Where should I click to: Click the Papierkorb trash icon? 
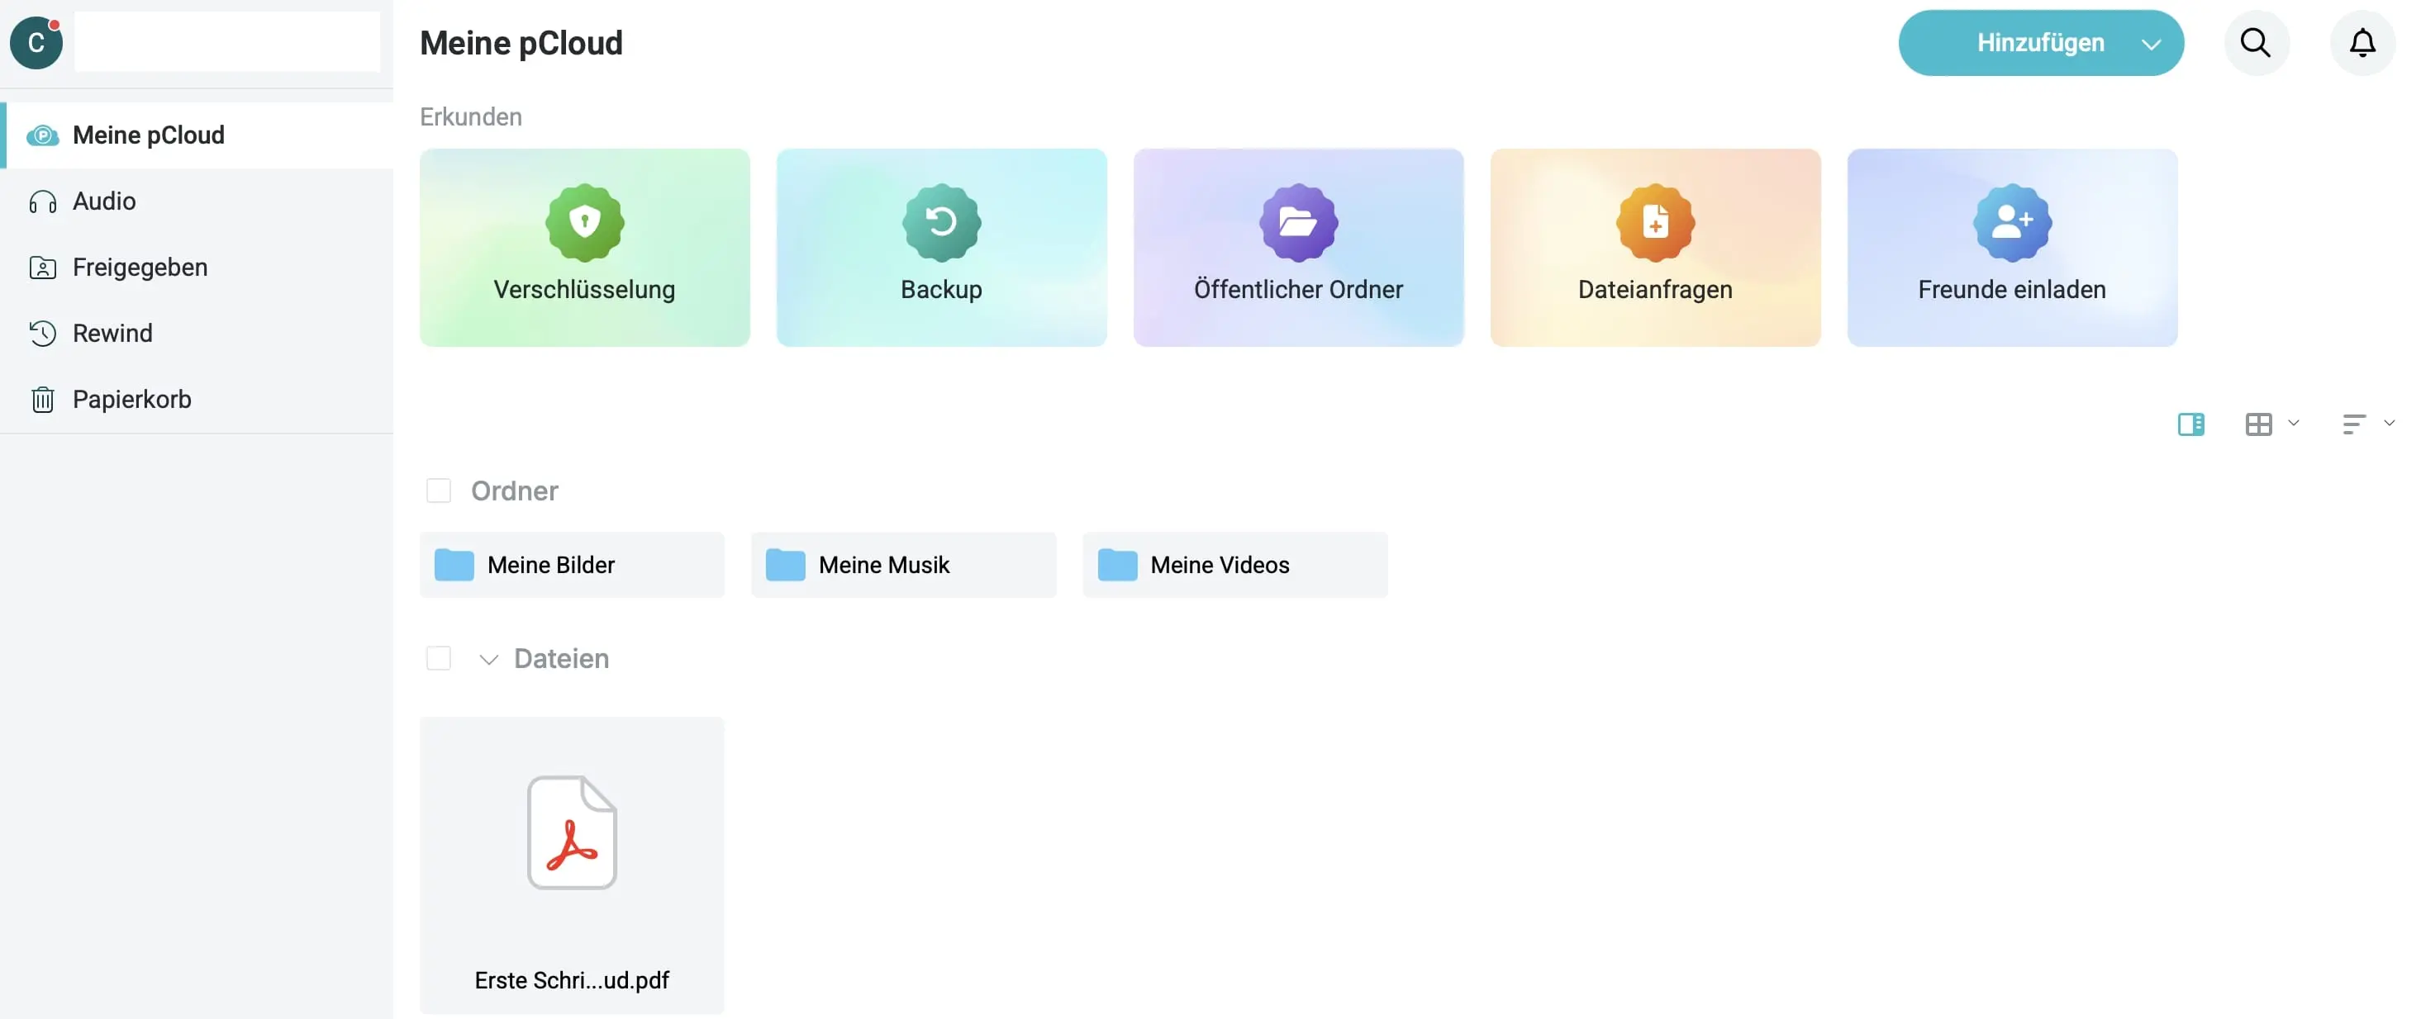[x=42, y=399]
